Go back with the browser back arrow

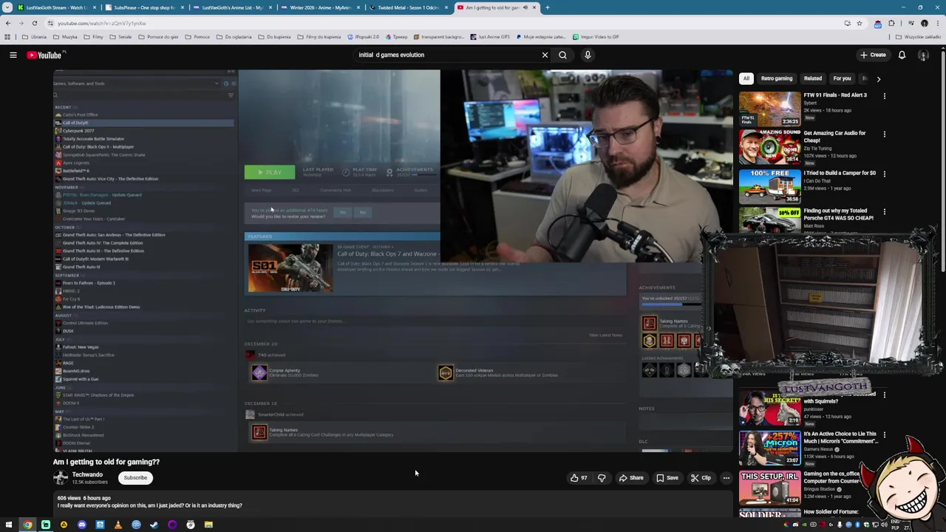click(x=7, y=23)
